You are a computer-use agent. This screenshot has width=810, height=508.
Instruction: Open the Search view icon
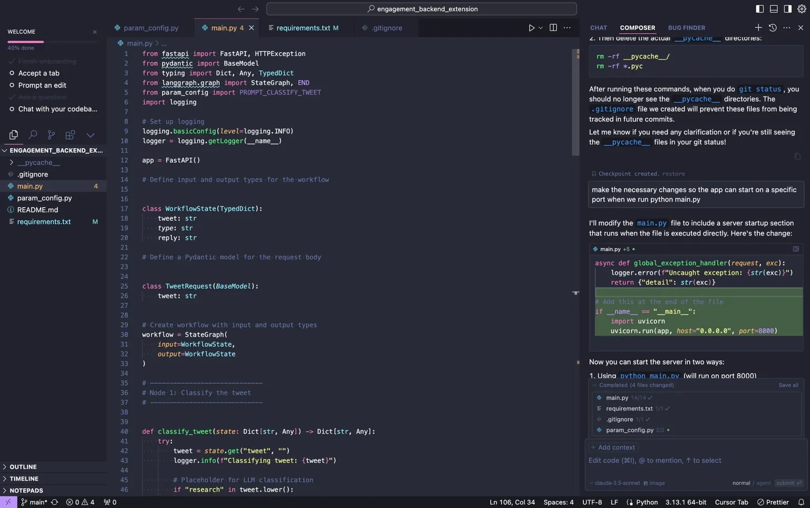click(33, 135)
